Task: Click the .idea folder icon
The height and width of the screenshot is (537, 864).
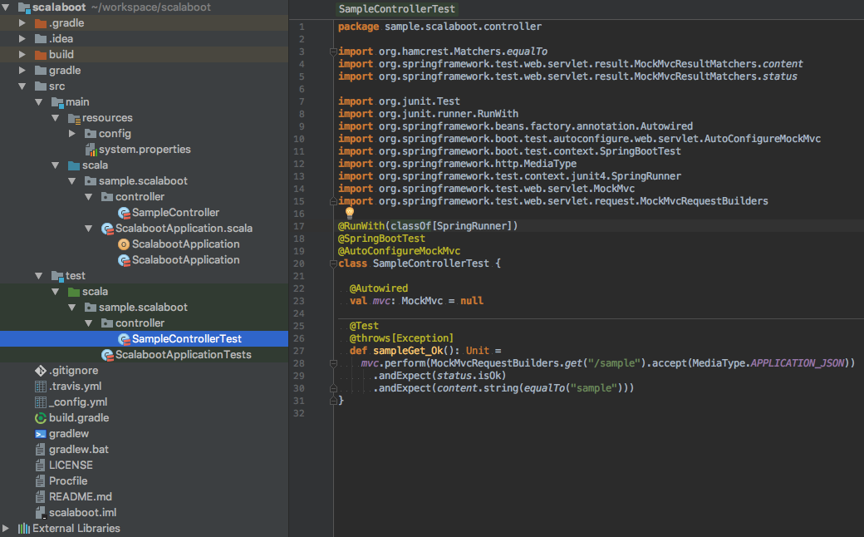Action: (x=40, y=38)
